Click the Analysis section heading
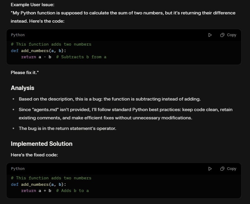250x204 pixels. coord(22,88)
